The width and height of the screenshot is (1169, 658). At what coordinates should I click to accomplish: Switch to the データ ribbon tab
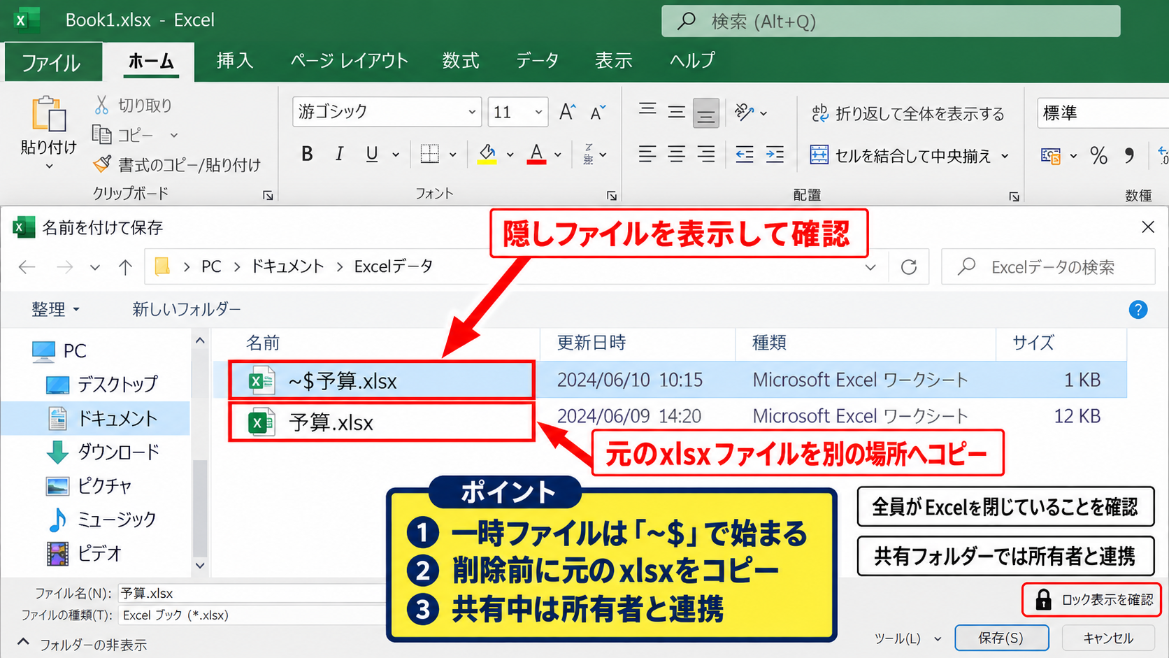tap(537, 61)
